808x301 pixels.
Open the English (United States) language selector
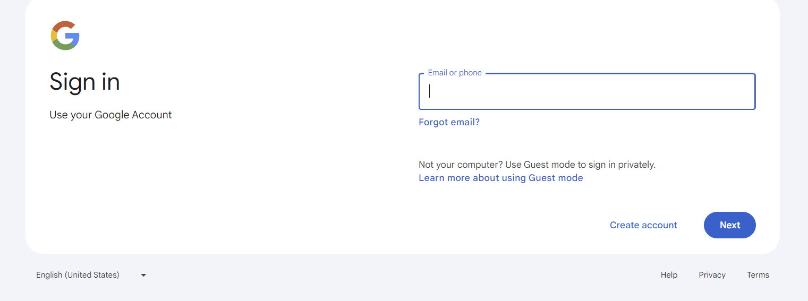(78, 275)
